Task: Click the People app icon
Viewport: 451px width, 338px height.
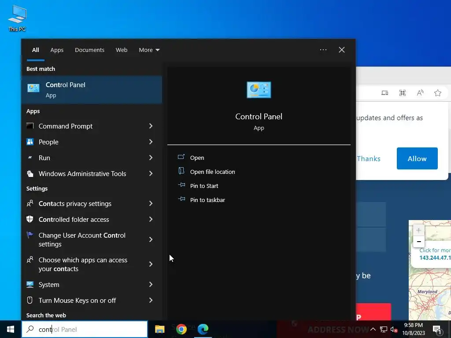Action: pos(30,142)
